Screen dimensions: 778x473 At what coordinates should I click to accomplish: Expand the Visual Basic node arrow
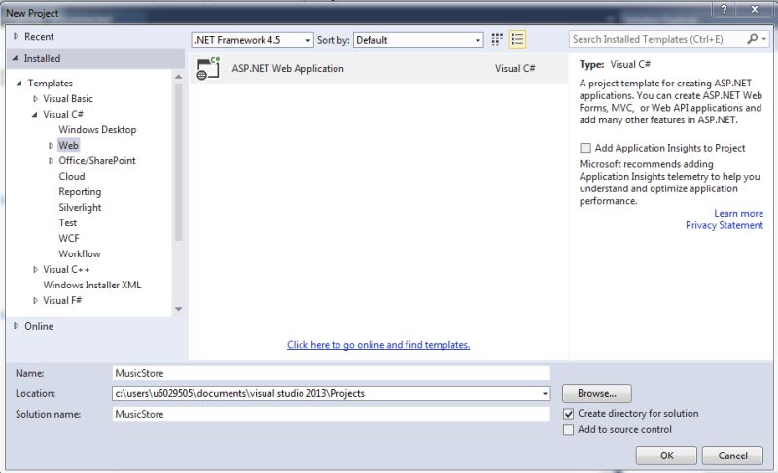pos(35,98)
